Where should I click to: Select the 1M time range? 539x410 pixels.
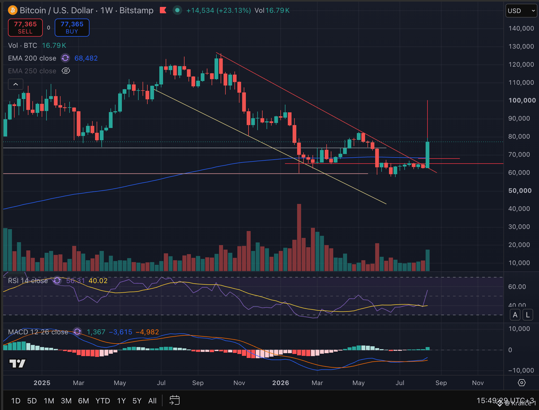pyautogui.click(x=49, y=401)
